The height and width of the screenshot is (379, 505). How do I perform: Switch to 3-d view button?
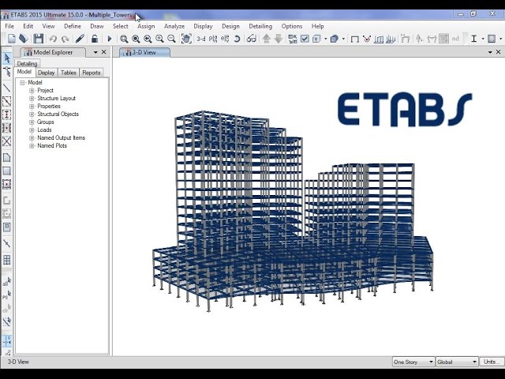pyautogui.click(x=201, y=39)
